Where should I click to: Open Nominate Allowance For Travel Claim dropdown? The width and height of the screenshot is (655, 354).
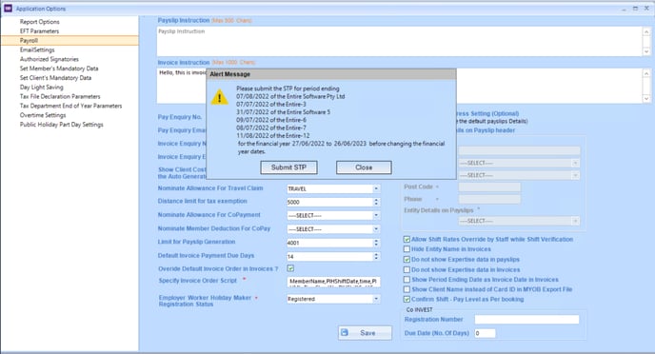376,188
